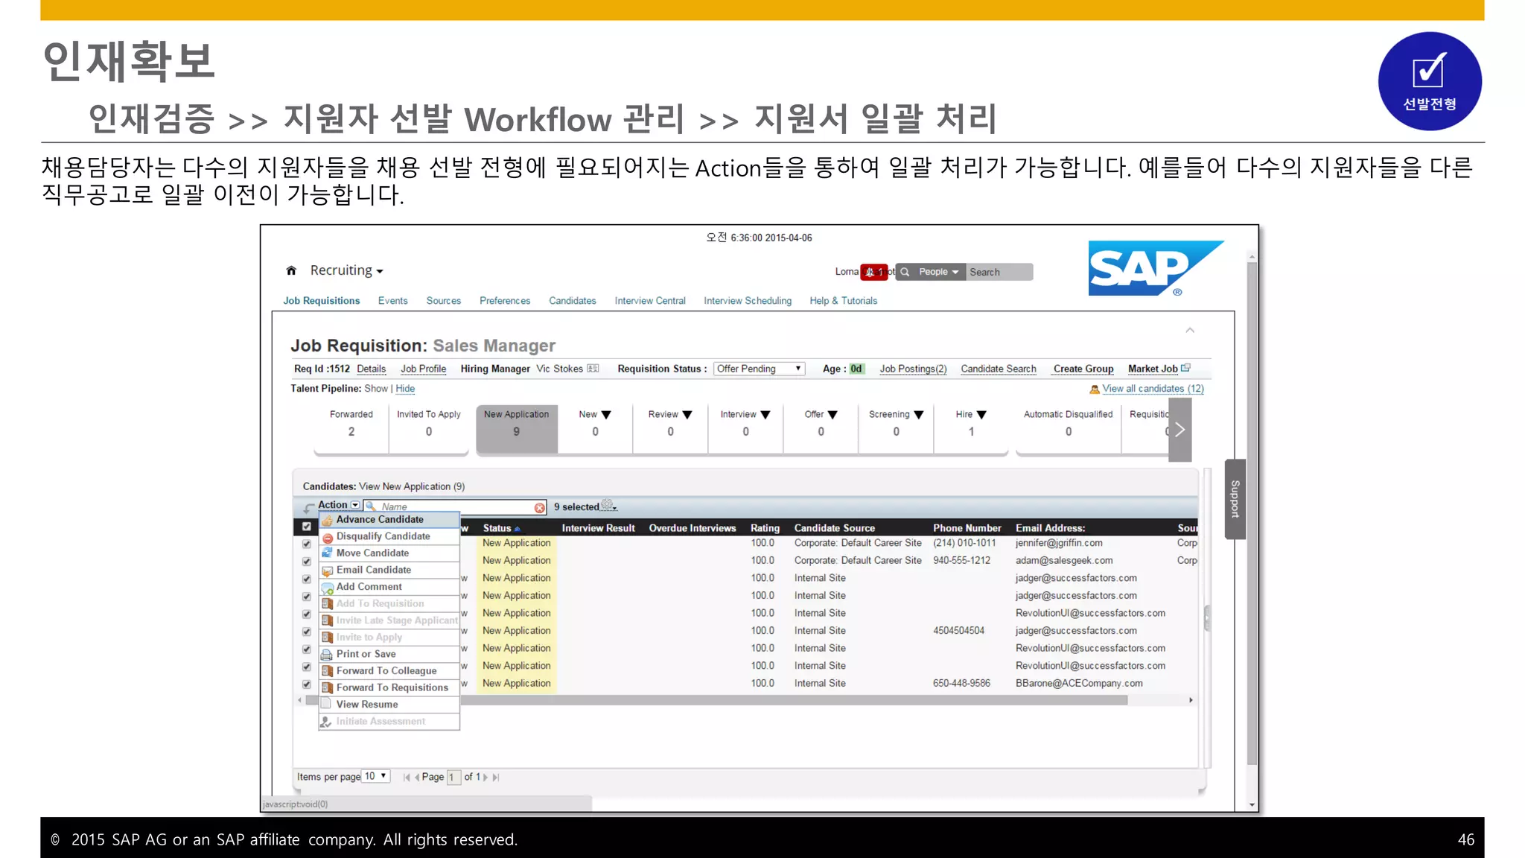Image resolution: width=1525 pixels, height=858 pixels.
Task: Click the SAP logo
Action: coord(1156,268)
